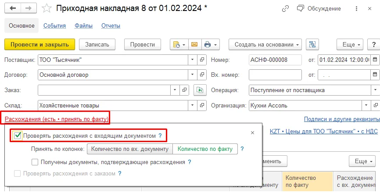Send document by email via envelope icon
The image size is (380, 193).
click(x=194, y=45)
